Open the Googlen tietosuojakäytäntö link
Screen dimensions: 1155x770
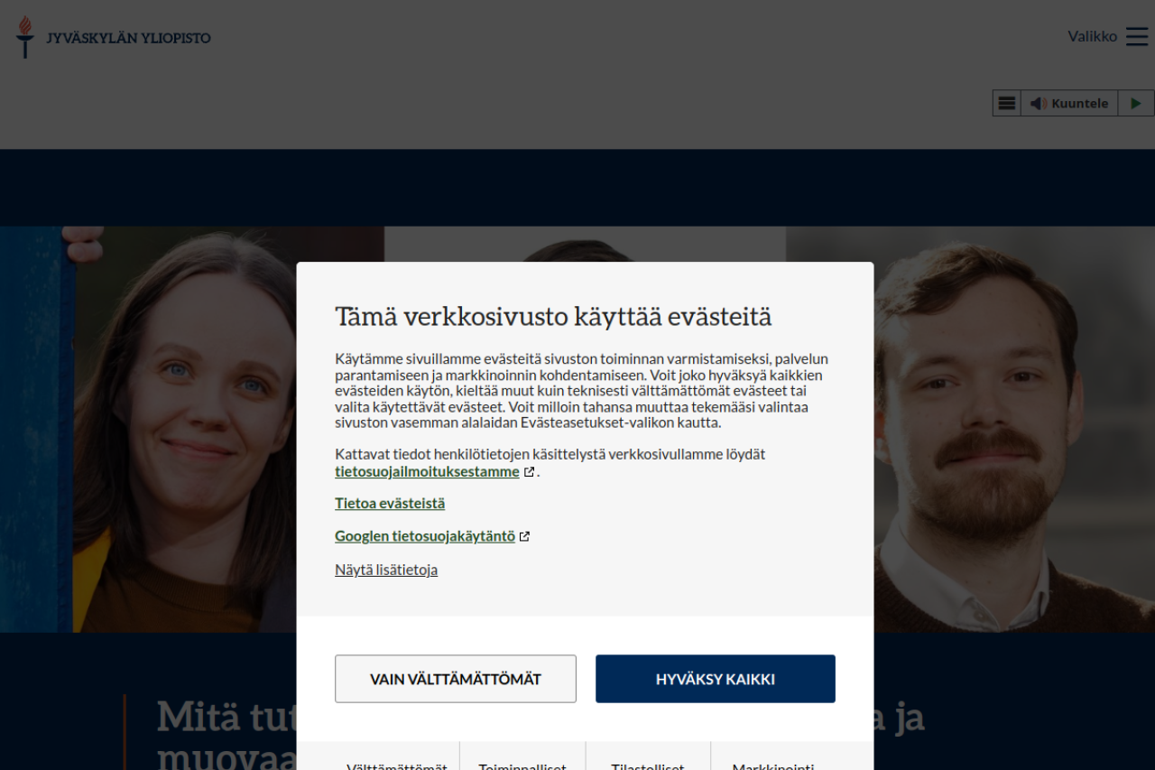point(425,535)
